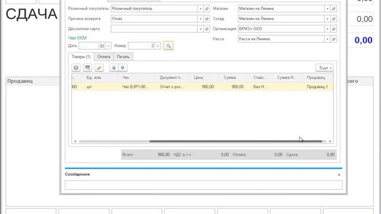Image resolution: width=381 pixels, height=214 pixels.
Task: Click the Чек ККМ link
Action: click(x=77, y=38)
